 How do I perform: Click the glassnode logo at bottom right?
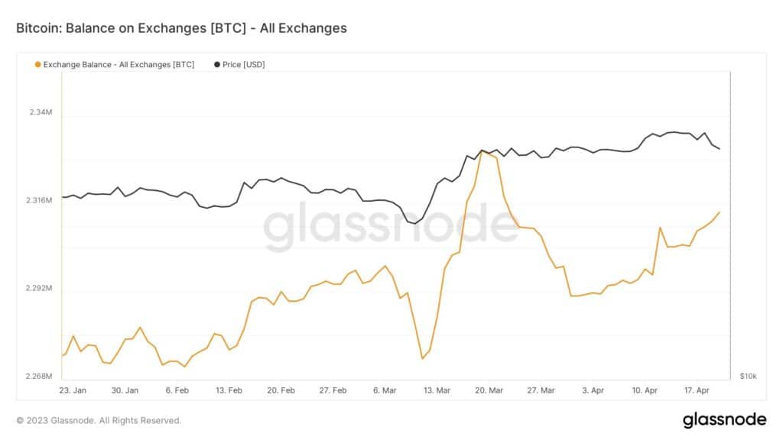723,419
